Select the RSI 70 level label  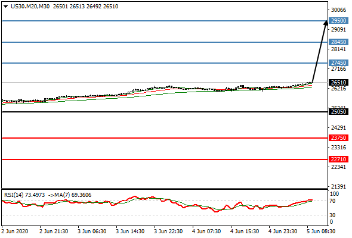(332, 201)
